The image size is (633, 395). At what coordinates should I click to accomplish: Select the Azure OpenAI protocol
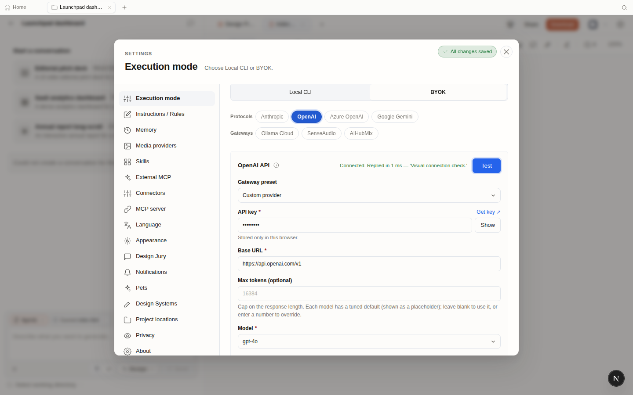point(346,117)
